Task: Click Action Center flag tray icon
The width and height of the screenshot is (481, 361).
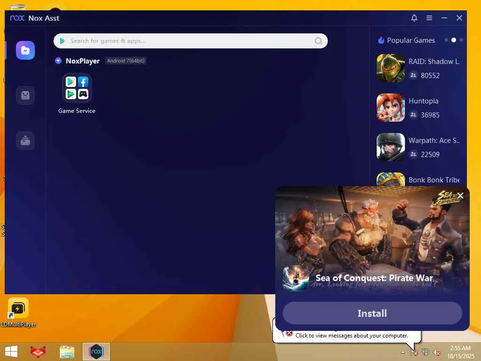Action: coord(414,352)
